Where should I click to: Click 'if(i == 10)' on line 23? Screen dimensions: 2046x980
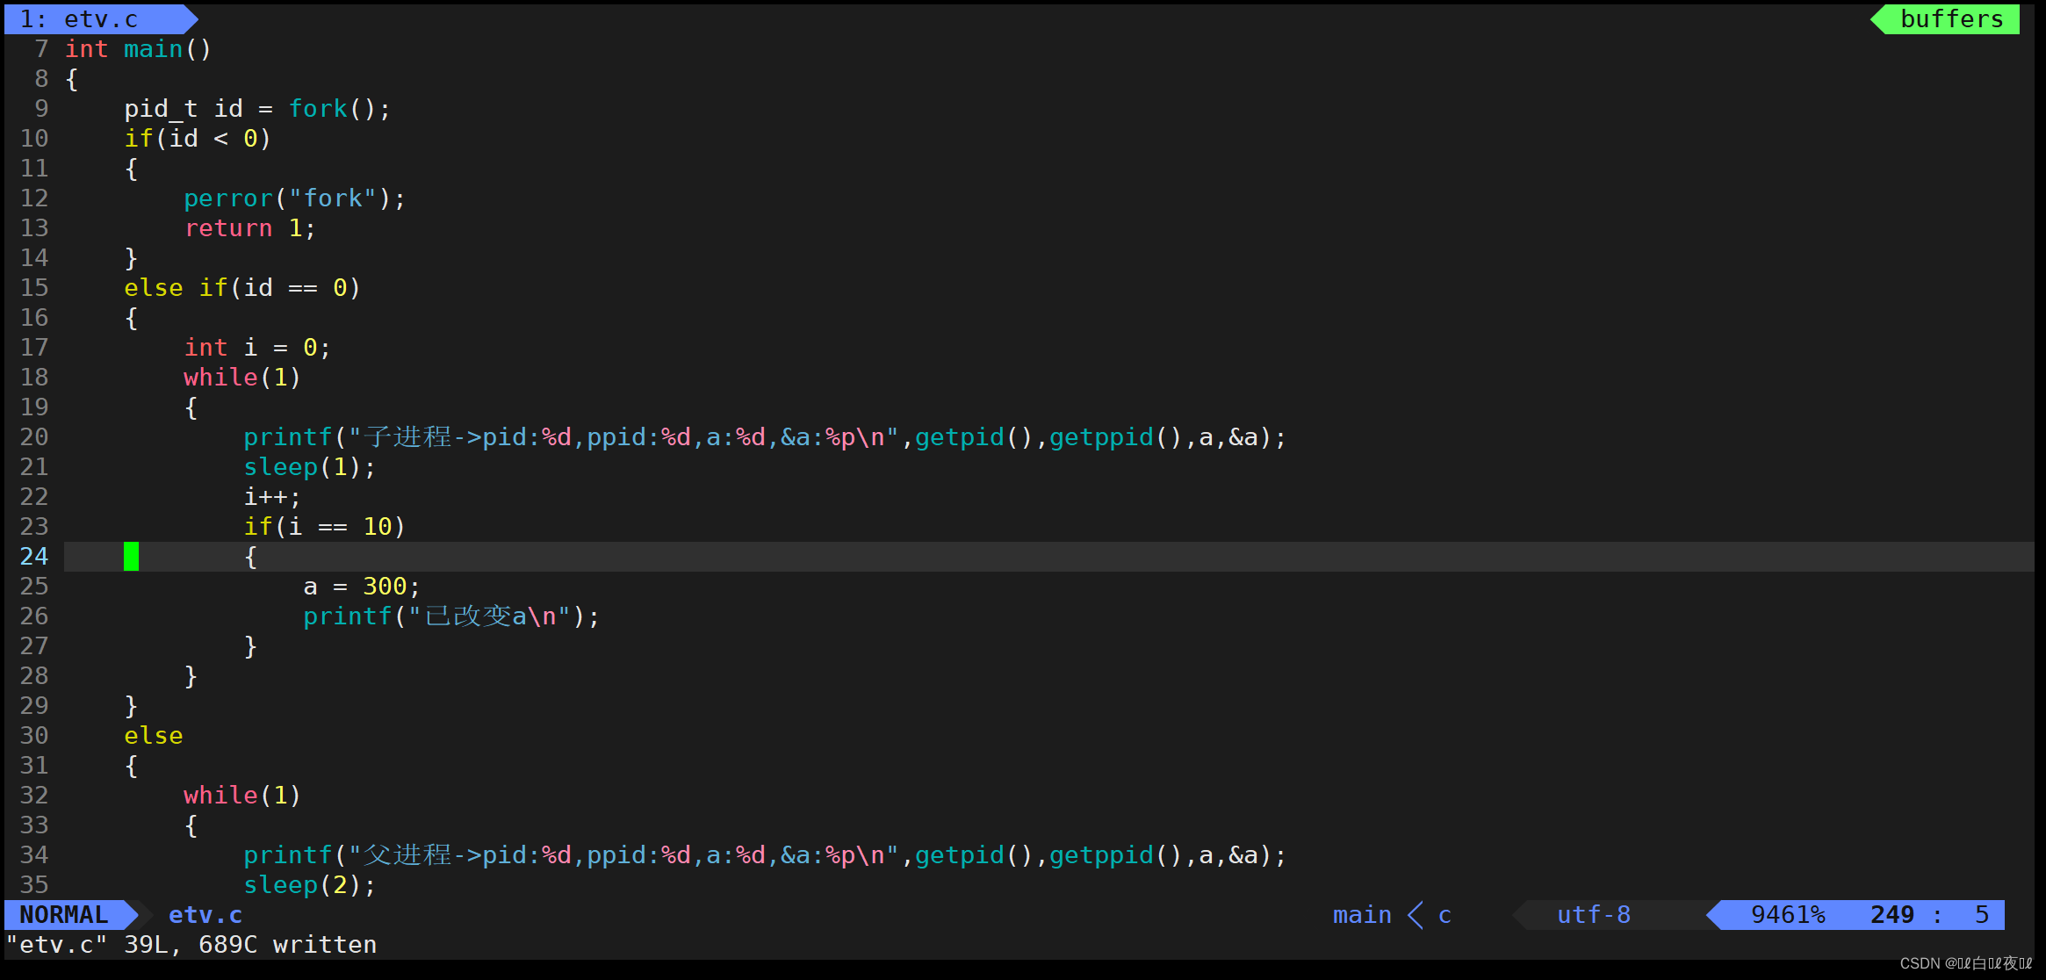[x=325, y=527]
